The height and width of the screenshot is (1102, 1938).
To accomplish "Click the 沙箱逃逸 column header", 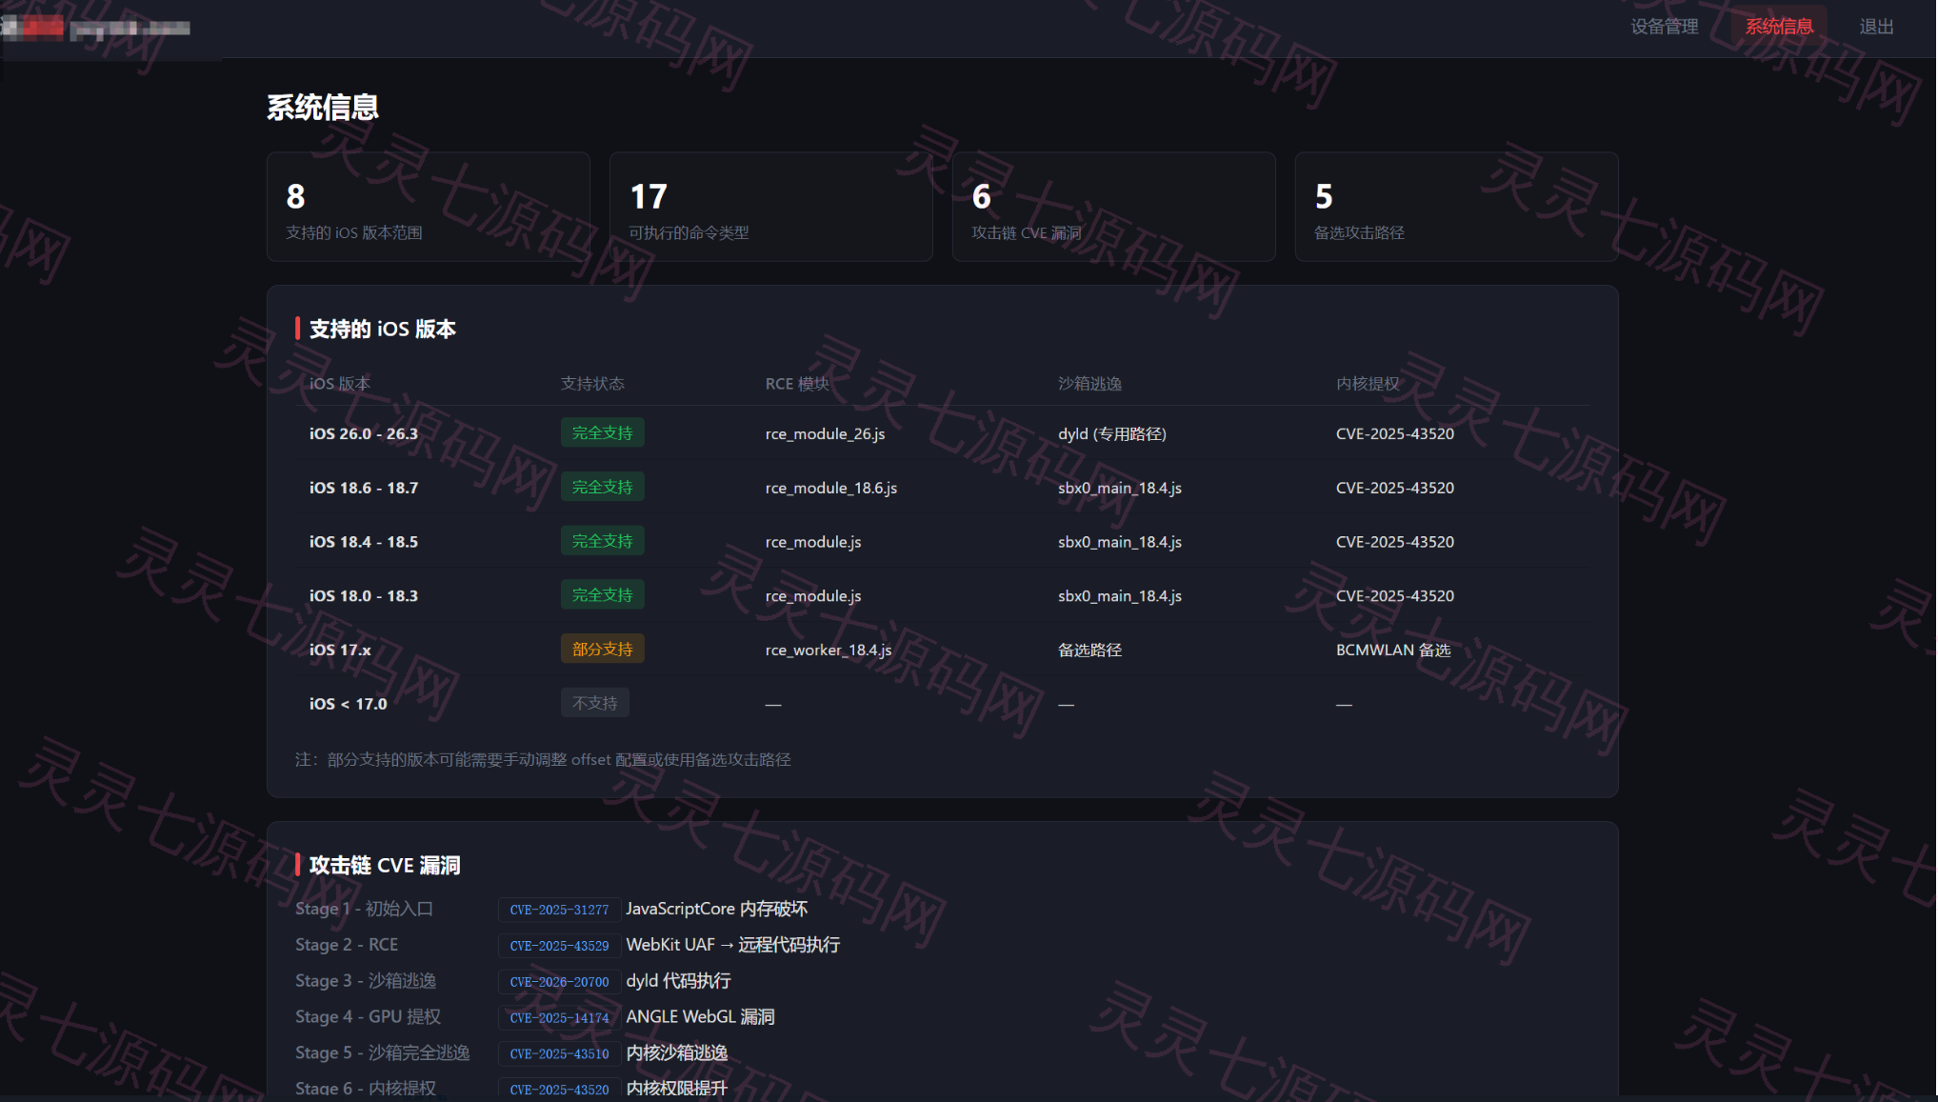I will coord(1089,383).
